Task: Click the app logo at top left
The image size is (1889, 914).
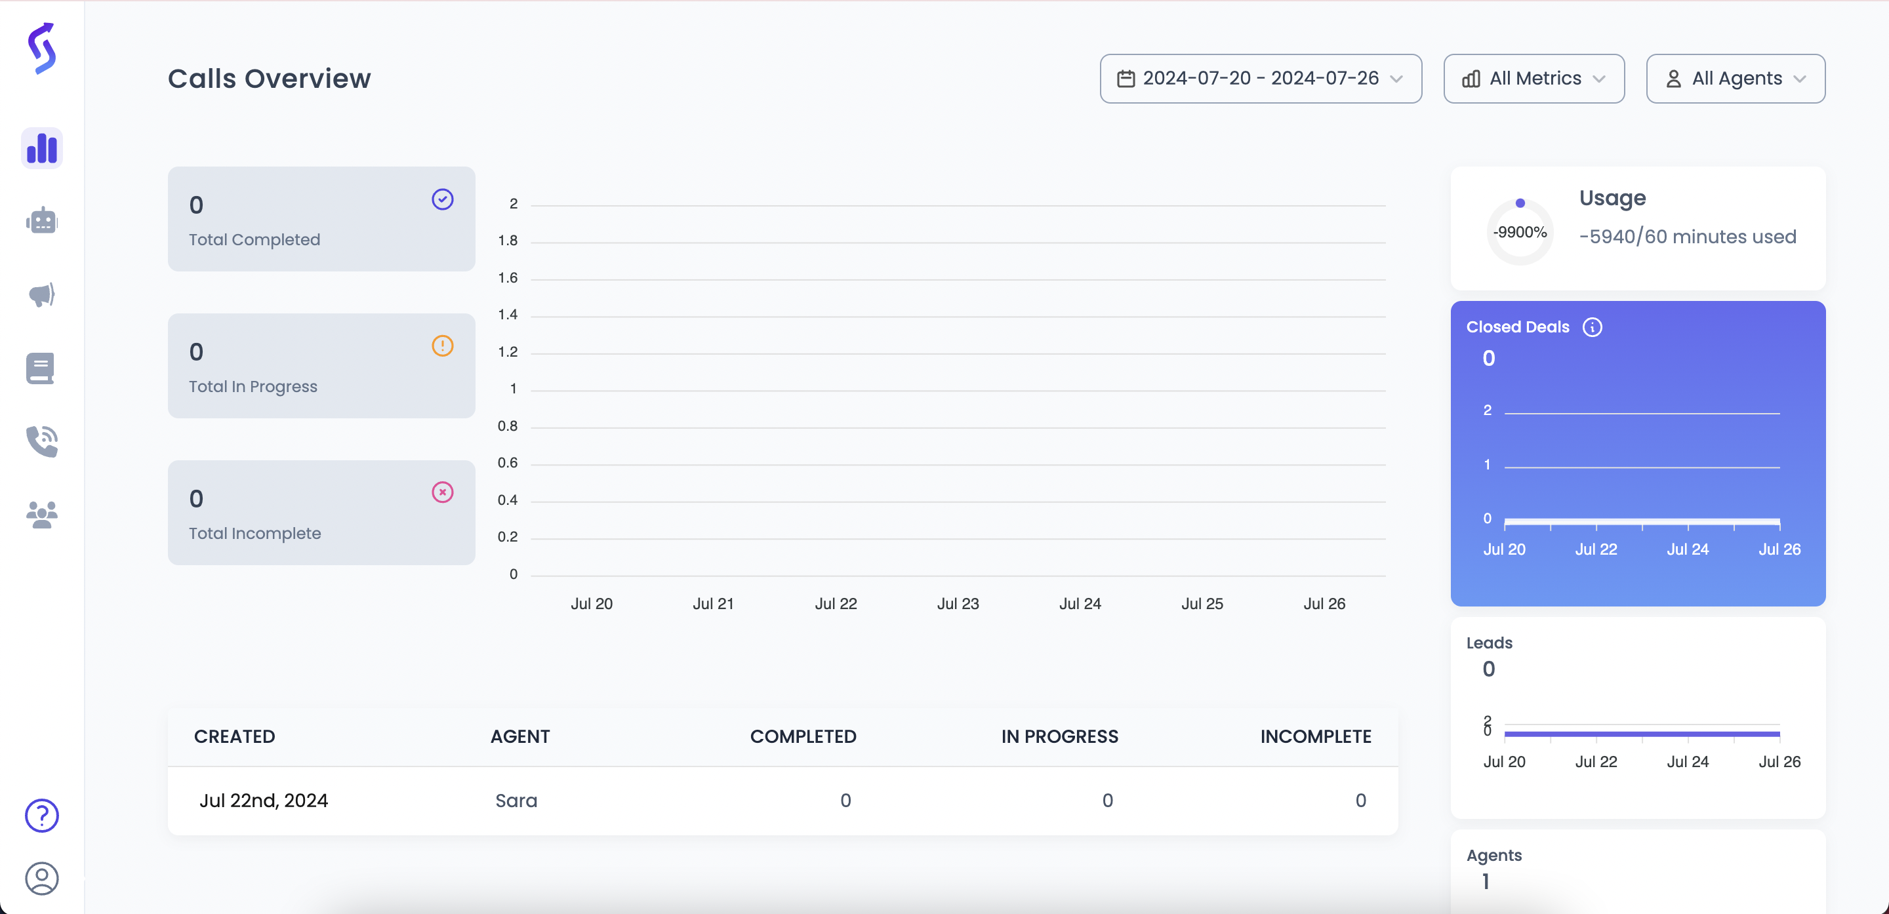Action: [x=42, y=49]
